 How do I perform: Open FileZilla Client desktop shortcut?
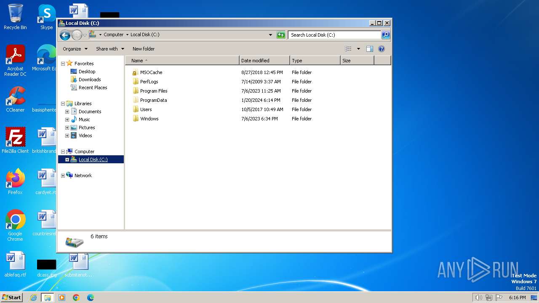coord(15,141)
